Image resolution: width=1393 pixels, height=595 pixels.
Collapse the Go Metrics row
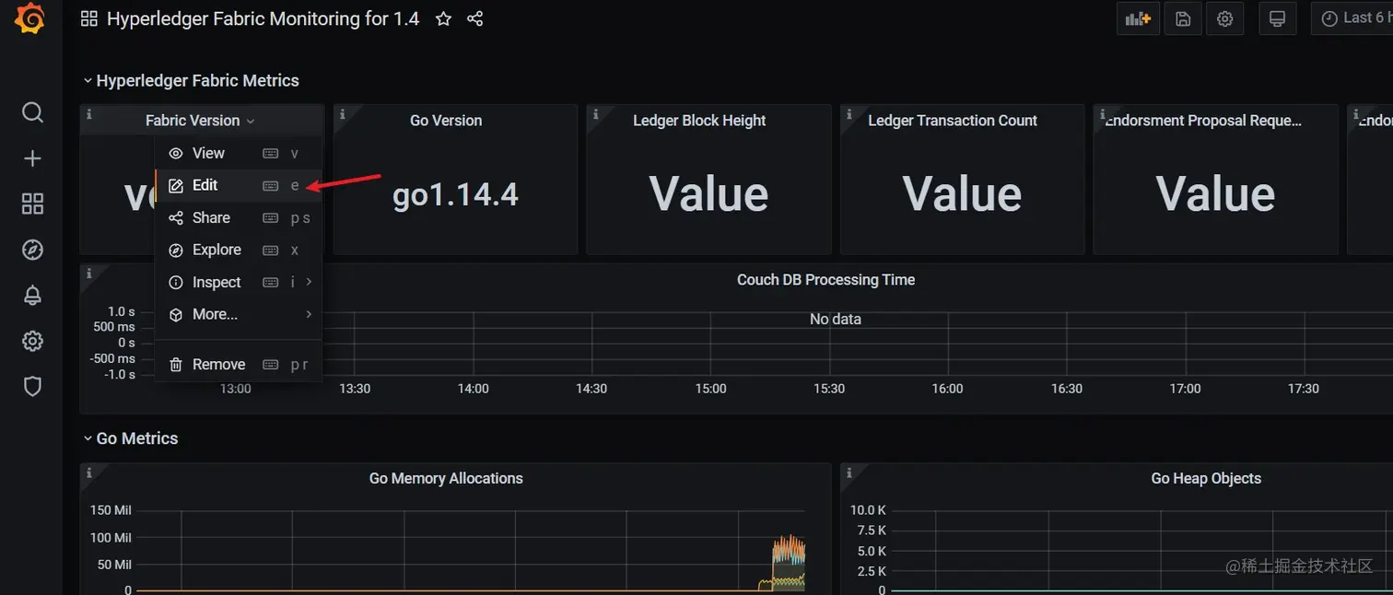coord(131,438)
